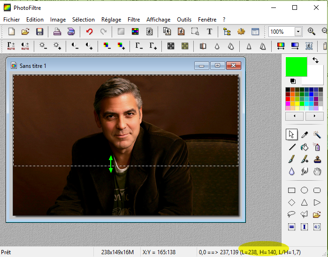328x257 pixels.
Task: Open the Outils menu
Action: [184, 20]
